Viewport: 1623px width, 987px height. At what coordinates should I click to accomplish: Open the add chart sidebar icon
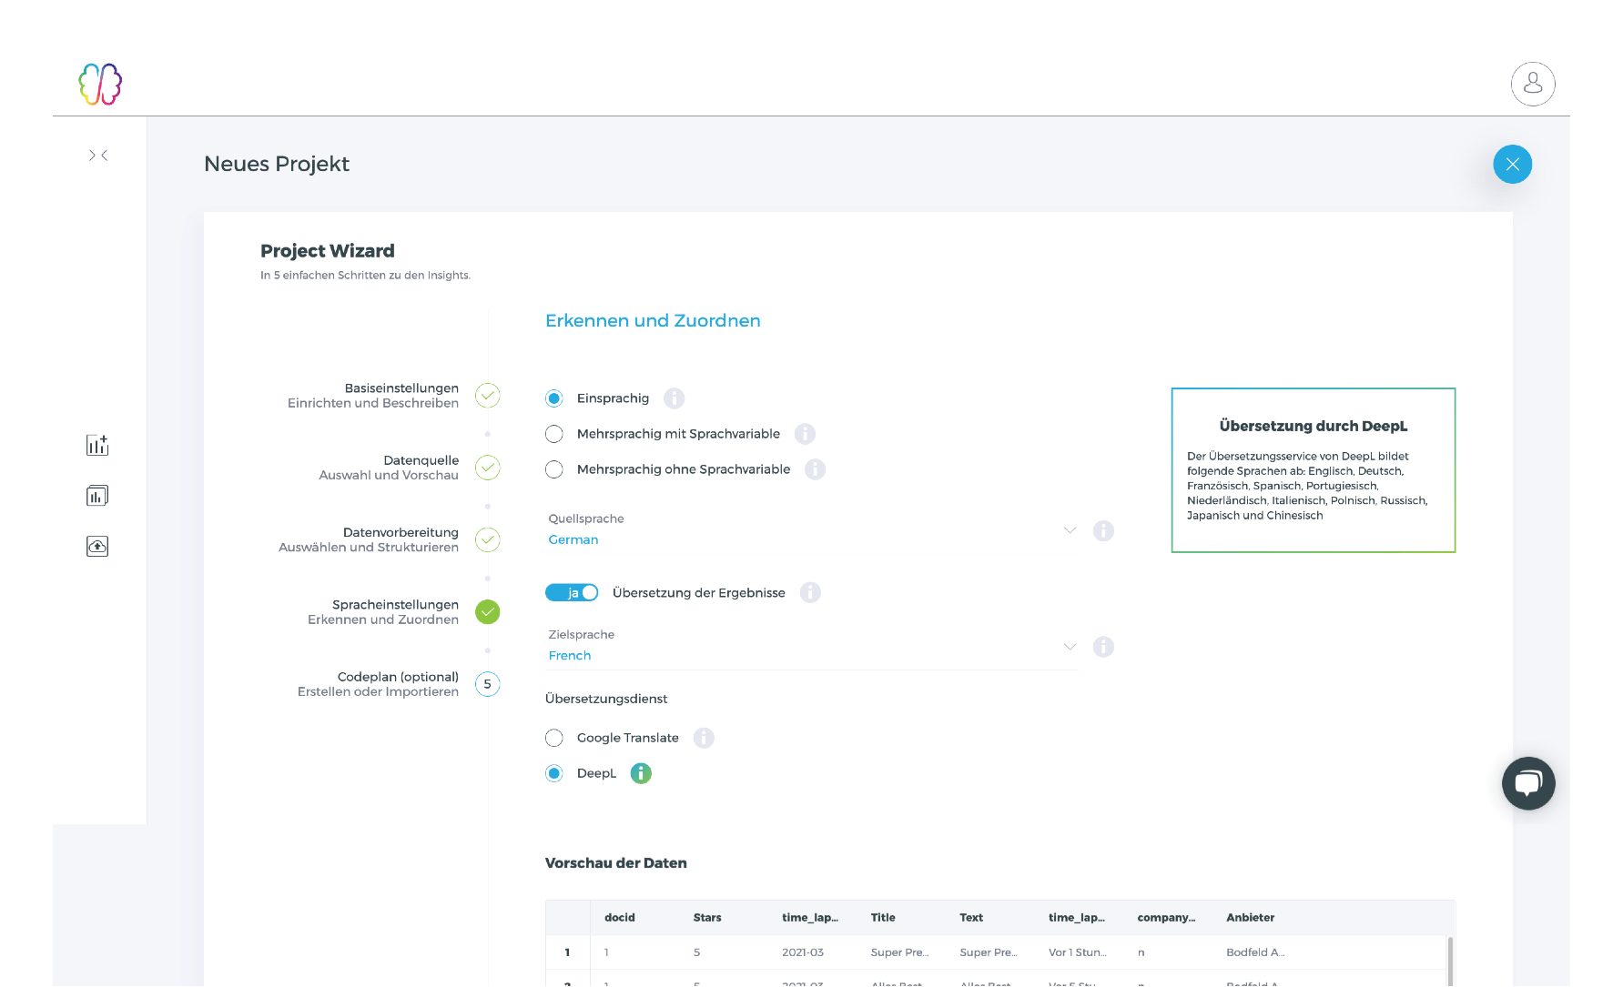point(97,445)
